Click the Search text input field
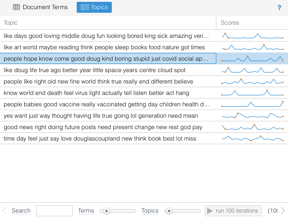 click(54, 211)
